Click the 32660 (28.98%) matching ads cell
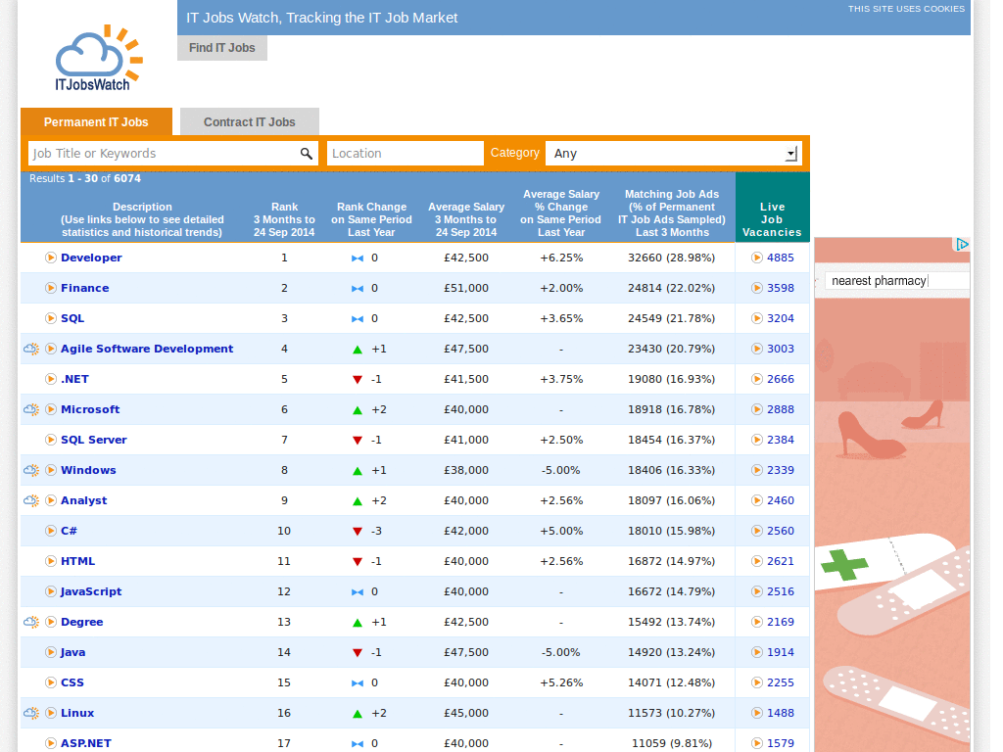Screen dimensions: 1003x752 pyautogui.click(x=672, y=258)
